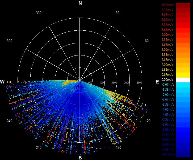Click the -9.33m/s legend label
The height and width of the screenshot is (160, 193).
coord(168,150)
